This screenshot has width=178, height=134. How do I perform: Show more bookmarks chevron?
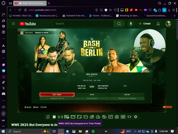(174, 16)
